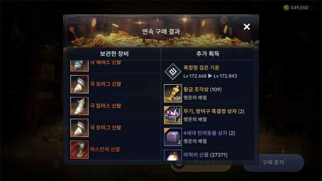
Task: Open the 무기, 방어구 흑결정 상자 chest icon
Action: pyautogui.click(x=173, y=115)
